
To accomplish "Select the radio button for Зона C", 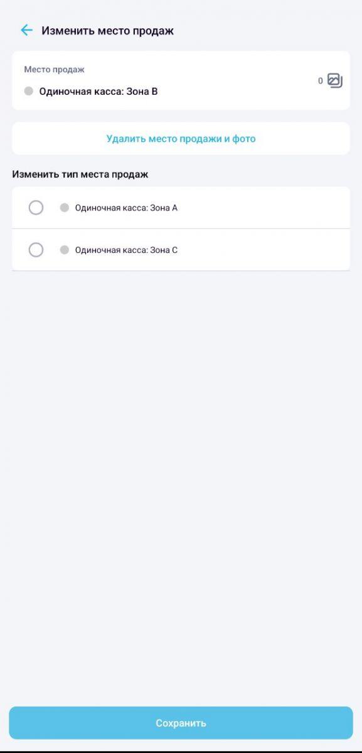I will coord(36,250).
